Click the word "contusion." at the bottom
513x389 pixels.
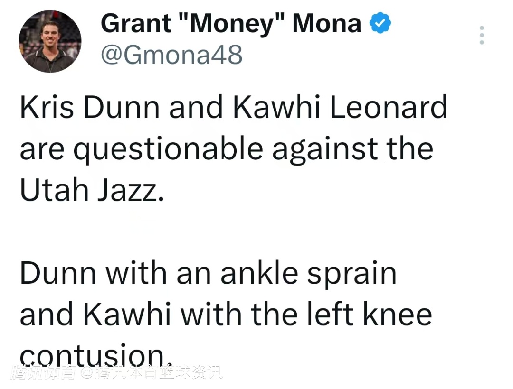click(95, 353)
